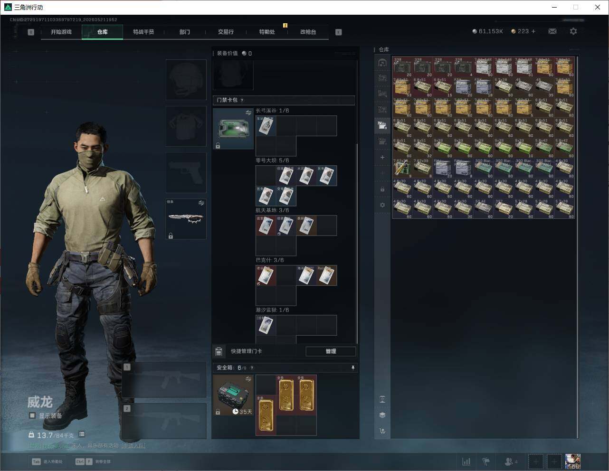Viewport: 609px width, 471px height.
Task: Click the top backpack icon in stash sidebar
Action: 382,63
